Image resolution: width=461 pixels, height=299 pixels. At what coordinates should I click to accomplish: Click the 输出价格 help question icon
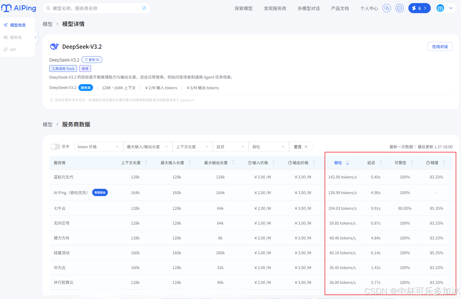[290, 163]
